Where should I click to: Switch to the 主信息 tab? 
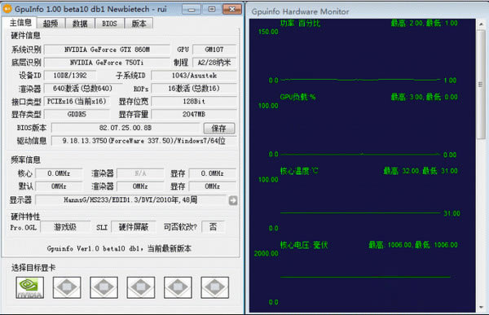(20, 23)
